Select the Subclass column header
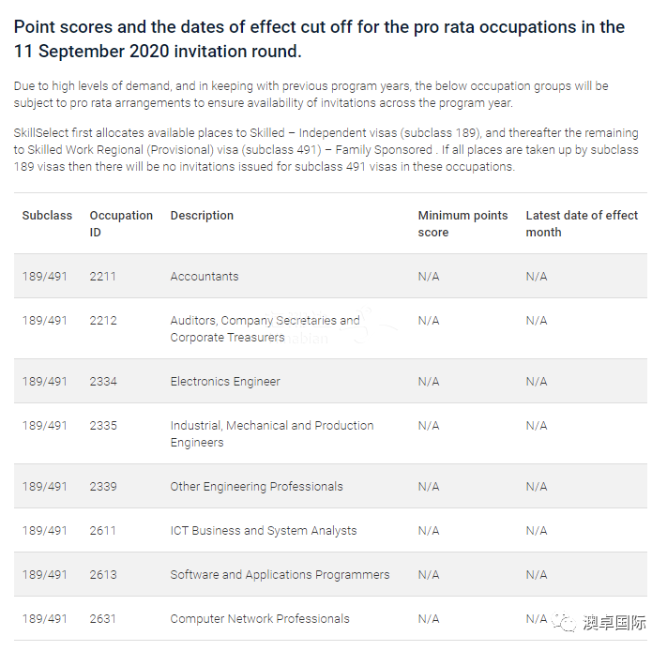667x651 pixels. click(47, 216)
